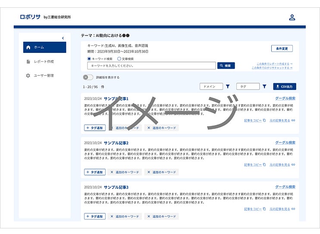This screenshot has height=234, width=320.
Task: Click the 条件変更 button
Action: 282,49
